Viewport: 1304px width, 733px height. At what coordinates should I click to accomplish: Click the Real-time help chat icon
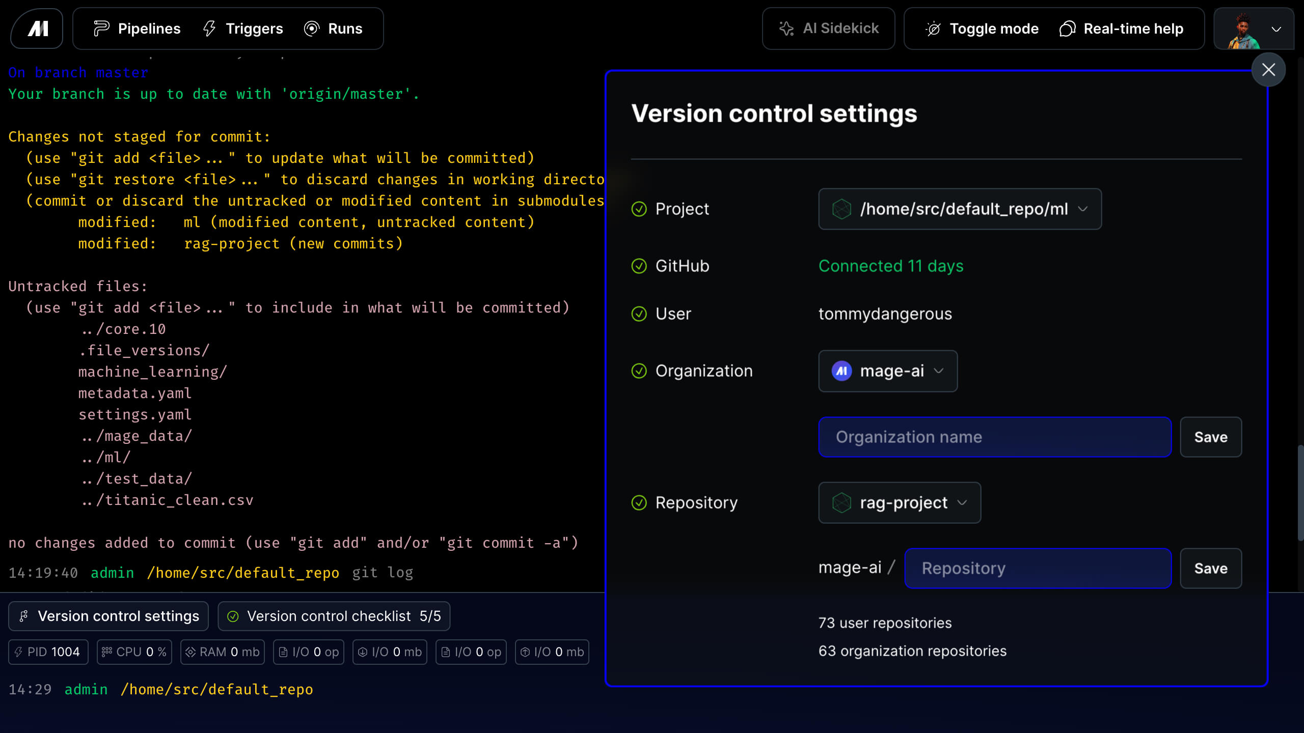pyautogui.click(x=1067, y=29)
